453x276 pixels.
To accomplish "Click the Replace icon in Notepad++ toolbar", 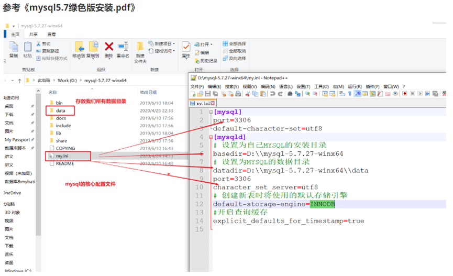I will (x=297, y=94).
